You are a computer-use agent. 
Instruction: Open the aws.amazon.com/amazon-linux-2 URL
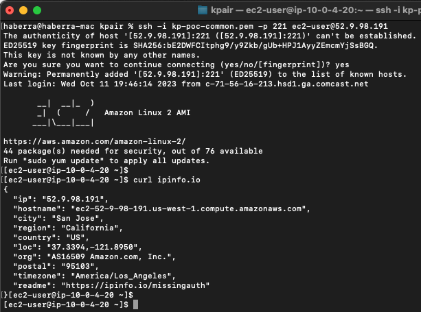[94, 141]
